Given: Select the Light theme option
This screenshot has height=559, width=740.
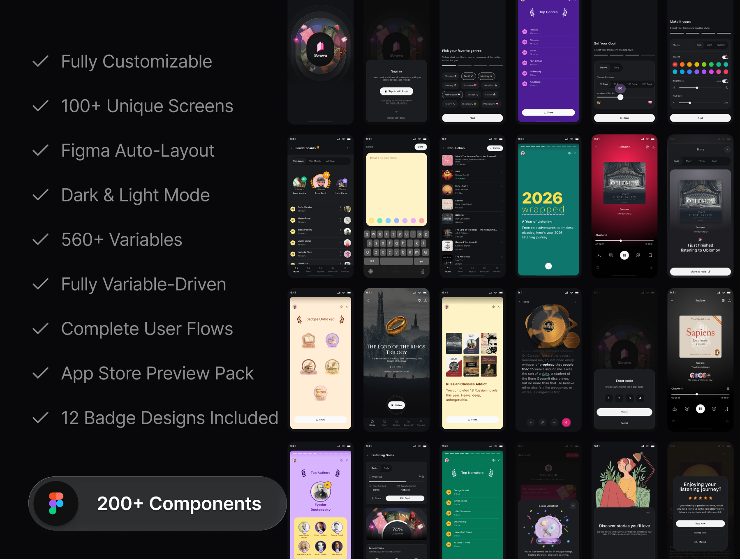Looking at the screenshot, I should click(x=710, y=45).
